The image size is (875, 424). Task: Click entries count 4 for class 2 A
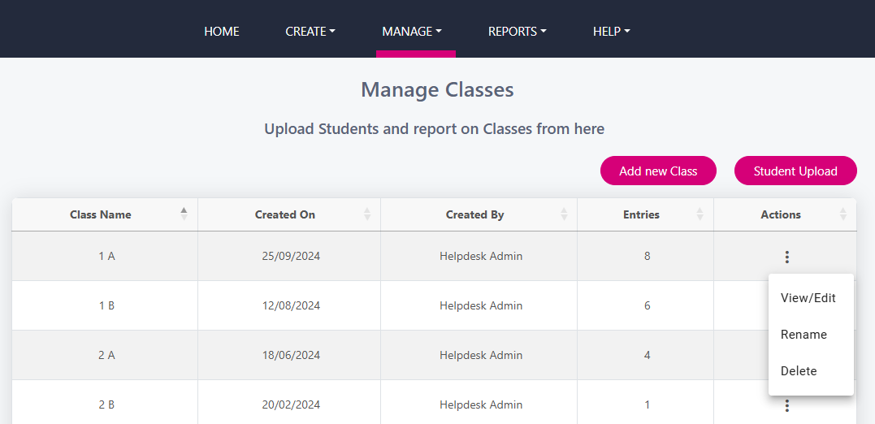(x=647, y=355)
